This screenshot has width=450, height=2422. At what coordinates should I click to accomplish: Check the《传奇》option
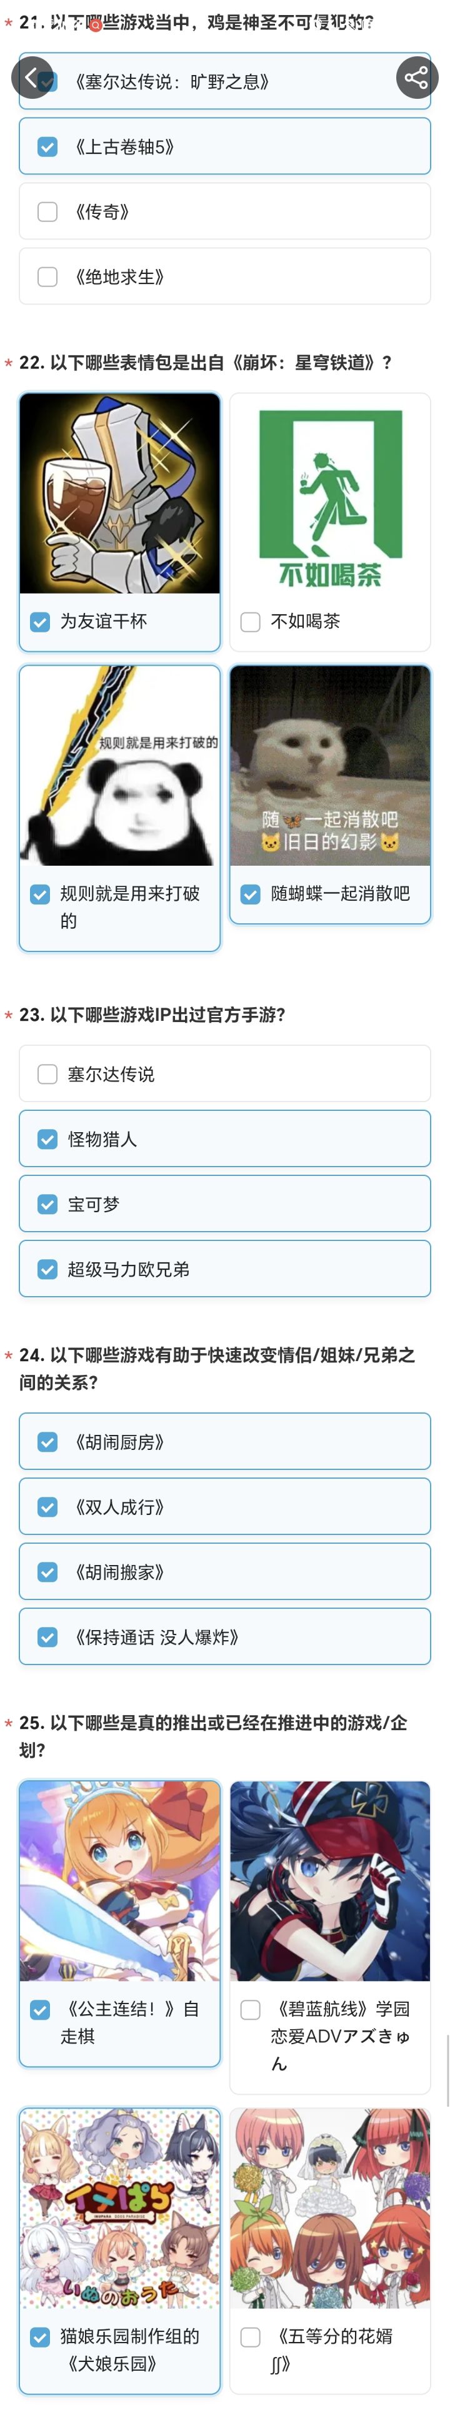47,211
